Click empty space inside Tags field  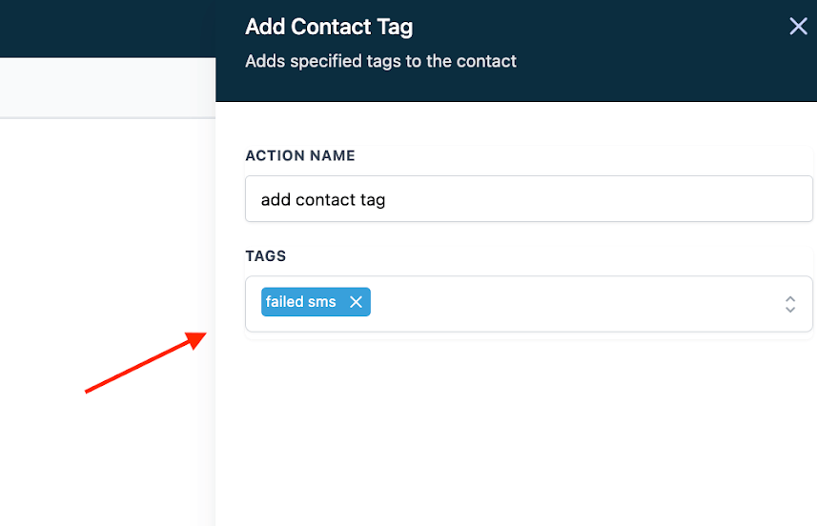coord(572,304)
